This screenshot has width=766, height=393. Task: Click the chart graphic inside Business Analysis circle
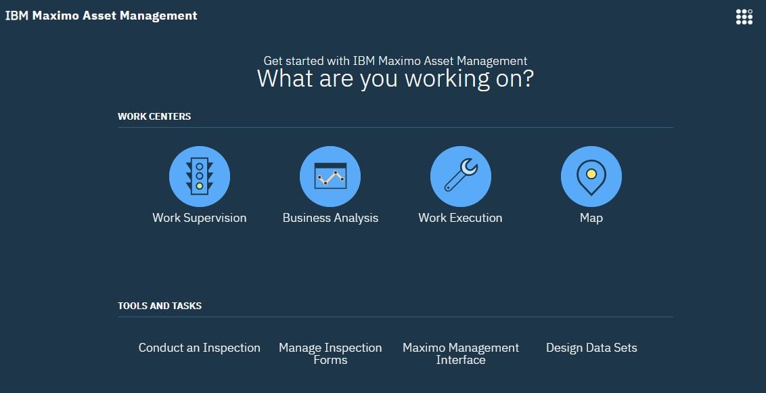330,176
